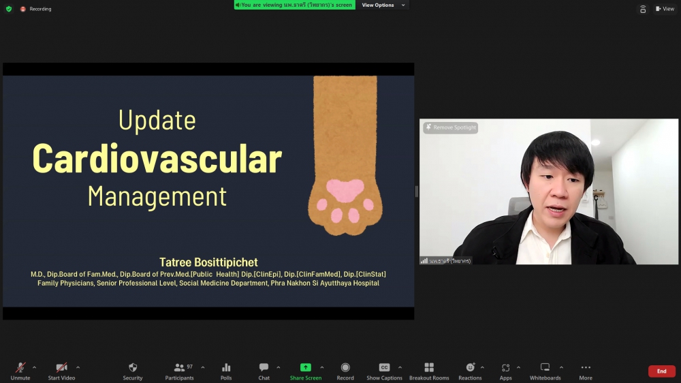Open the Chat panel
The height and width of the screenshot is (383, 681).
(x=264, y=368)
